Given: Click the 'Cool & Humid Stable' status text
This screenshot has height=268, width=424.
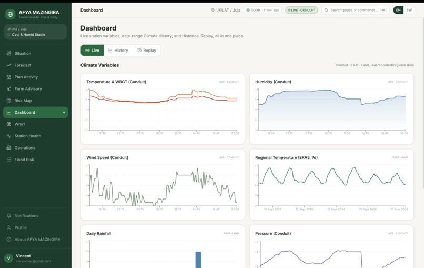Looking at the screenshot, I should [x=28, y=35].
